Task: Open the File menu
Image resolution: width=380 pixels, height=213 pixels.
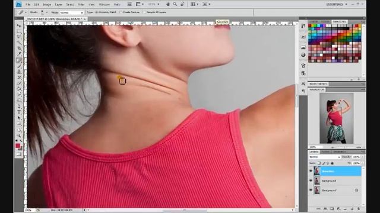Action: tap(28, 4)
